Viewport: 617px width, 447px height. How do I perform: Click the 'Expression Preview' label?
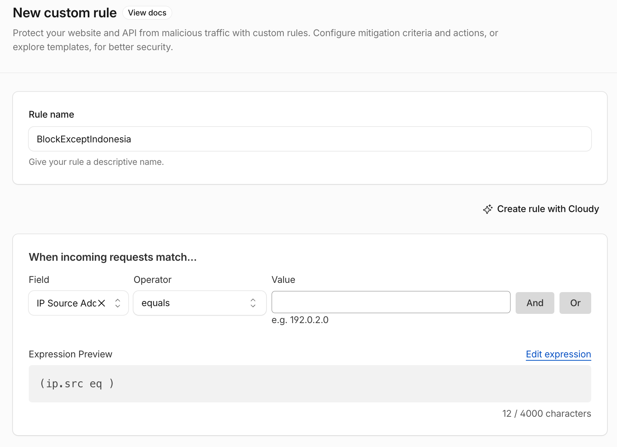(70, 354)
